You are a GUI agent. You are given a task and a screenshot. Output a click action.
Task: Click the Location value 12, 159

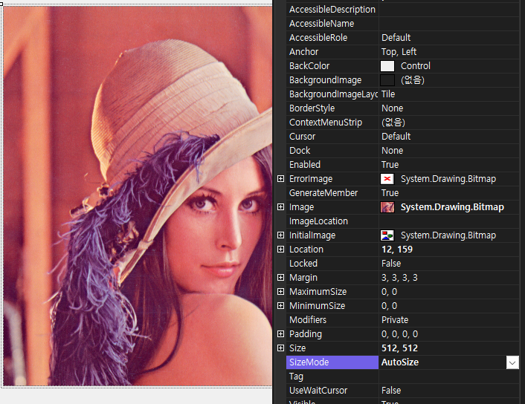[397, 250]
